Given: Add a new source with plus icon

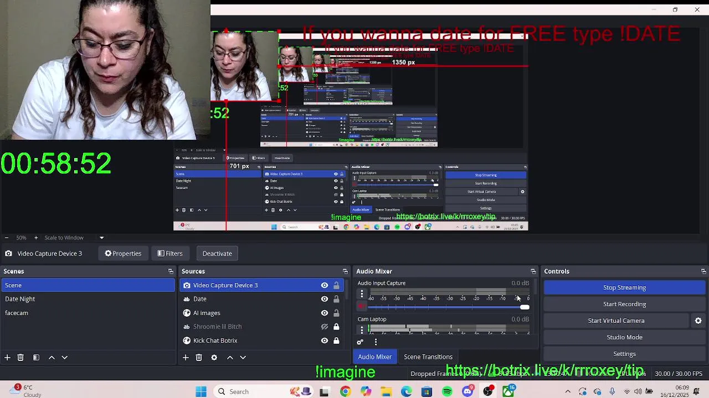Looking at the screenshot, I should click(186, 358).
